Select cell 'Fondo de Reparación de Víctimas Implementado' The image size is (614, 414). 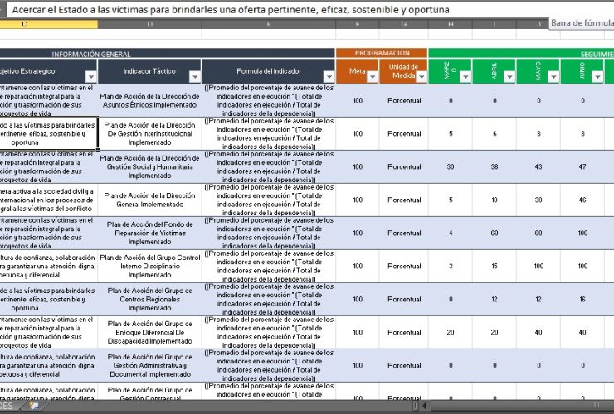tap(149, 233)
